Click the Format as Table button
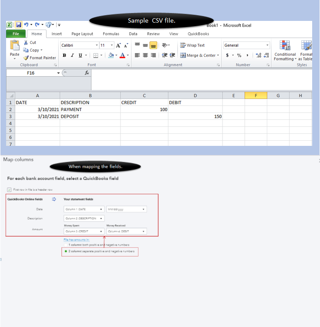The height and width of the screenshot is (327, 320). coord(306,51)
